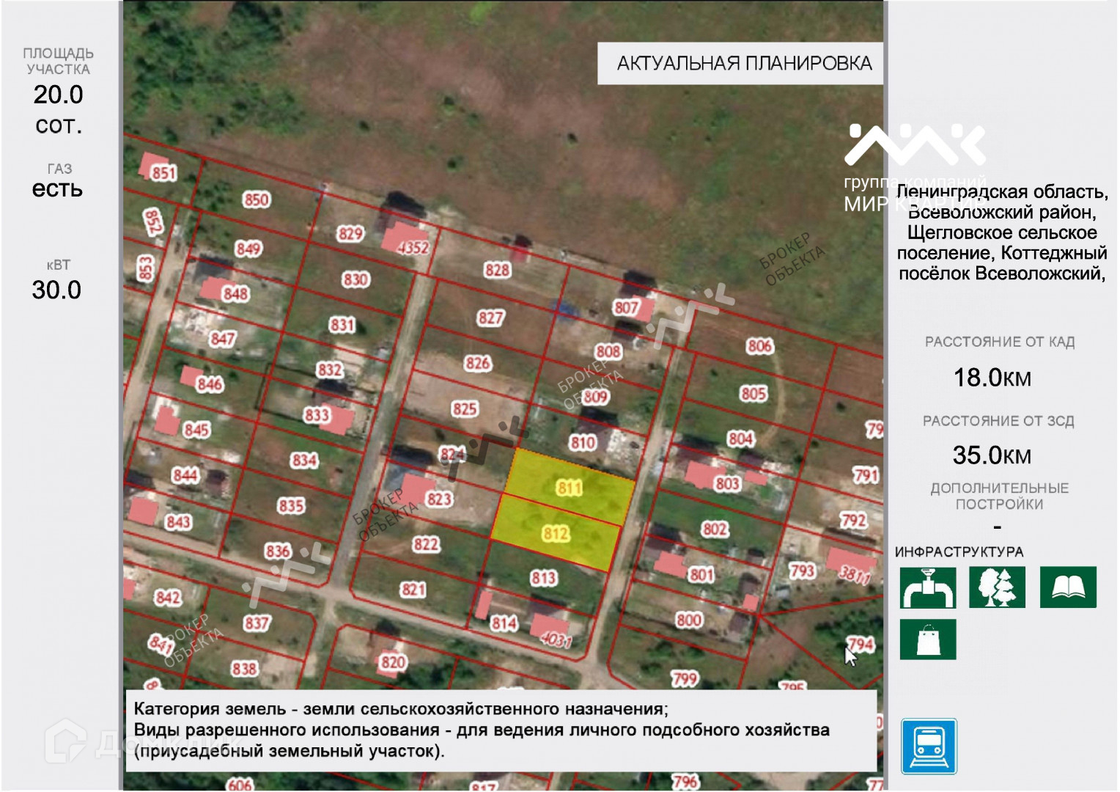The width and height of the screenshot is (1120, 792).
Task: Click the gas value "есть"
Action: [57, 188]
